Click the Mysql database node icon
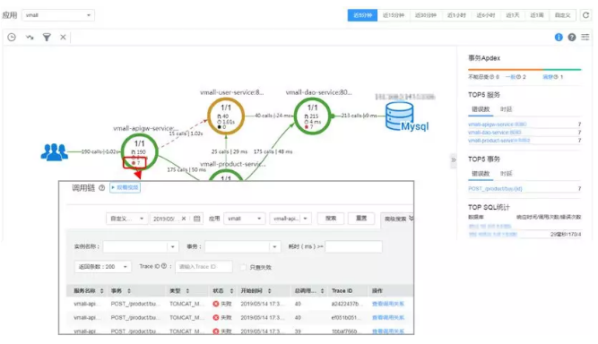 tap(399, 116)
